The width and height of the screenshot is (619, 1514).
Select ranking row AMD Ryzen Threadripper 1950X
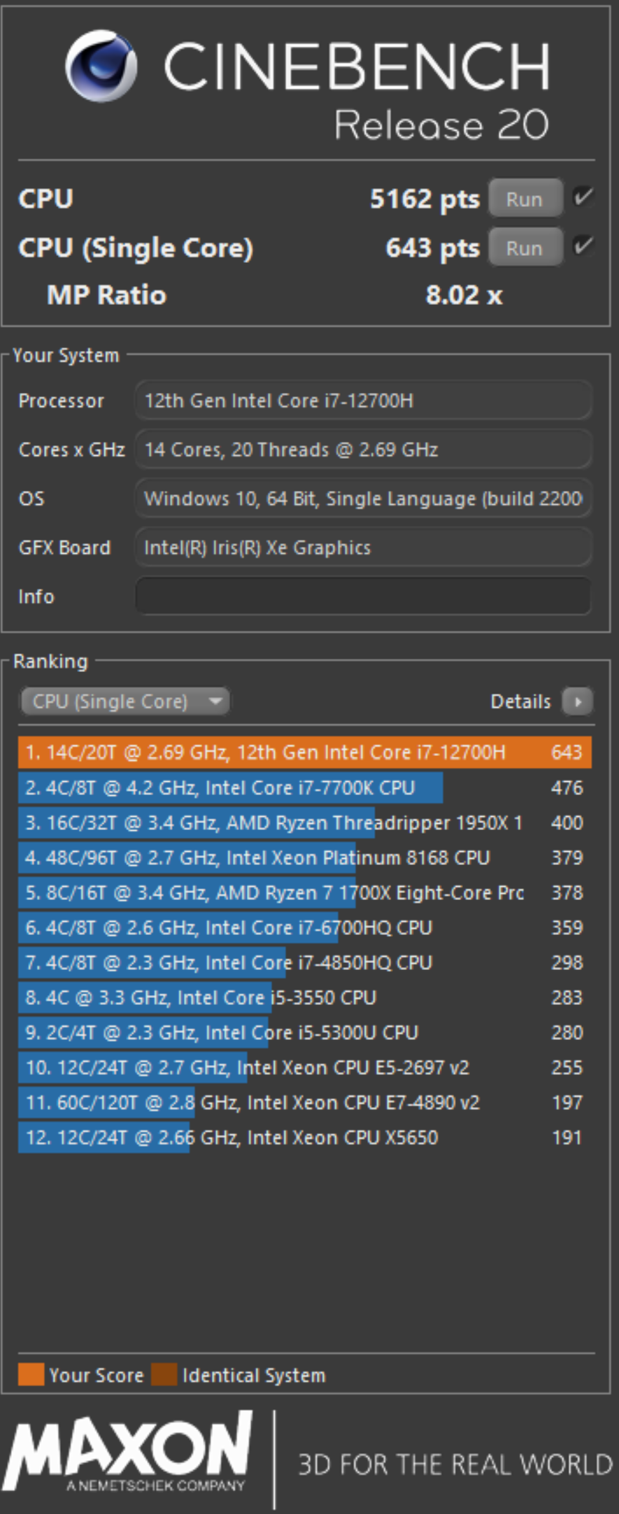point(305,822)
